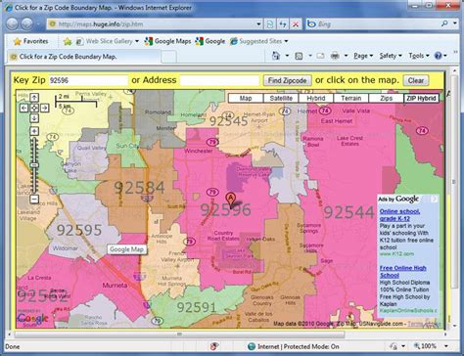Pan the map down with arrow control
The image size is (464, 356).
click(x=34, y=118)
